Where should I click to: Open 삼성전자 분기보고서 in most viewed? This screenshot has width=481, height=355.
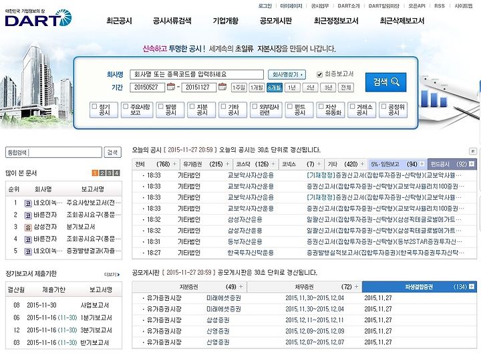coord(81,227)
